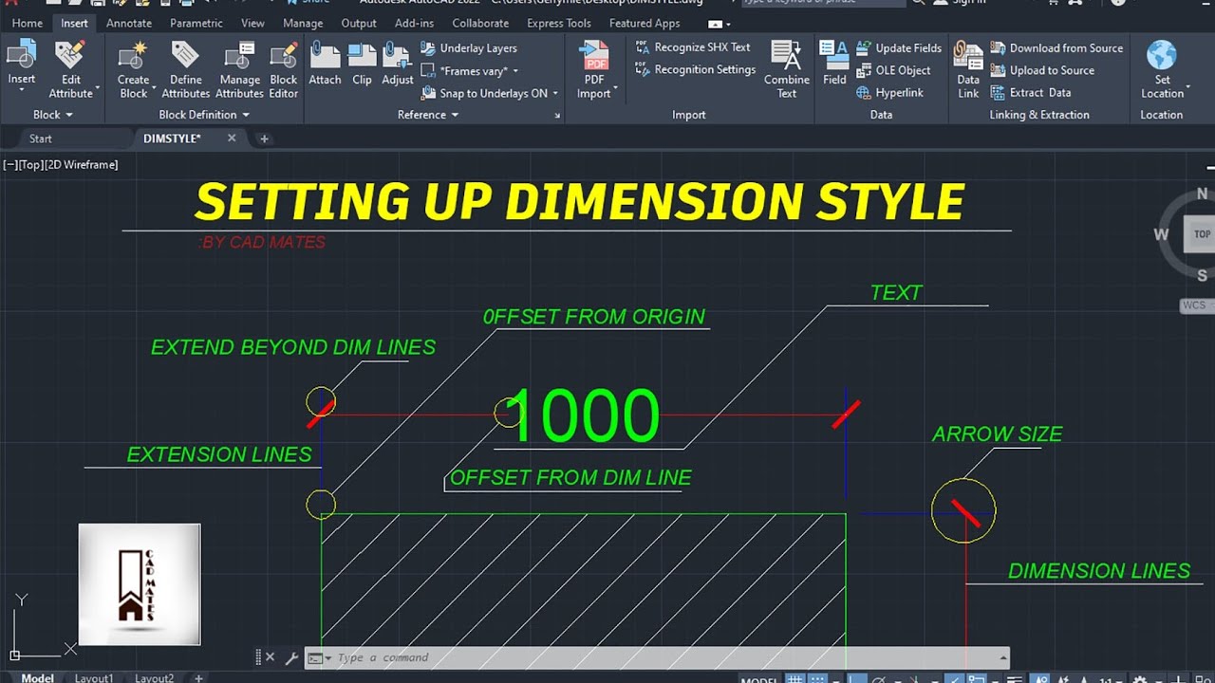The image size is (1215, 683).
Task: Open the Manage ribbon tab
Action: pyautogui.click(x=303, y=23)
